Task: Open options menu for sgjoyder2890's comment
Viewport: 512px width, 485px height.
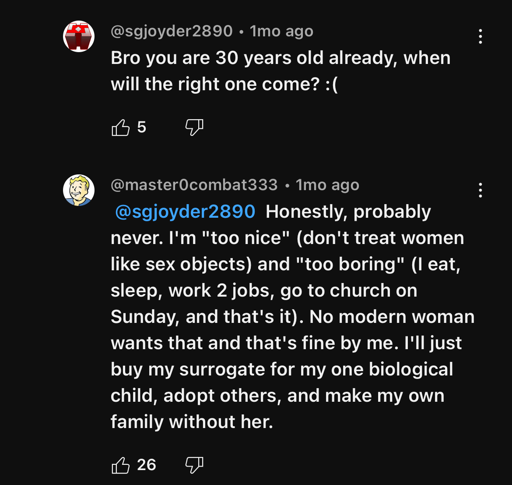Action: click(480, 36)
